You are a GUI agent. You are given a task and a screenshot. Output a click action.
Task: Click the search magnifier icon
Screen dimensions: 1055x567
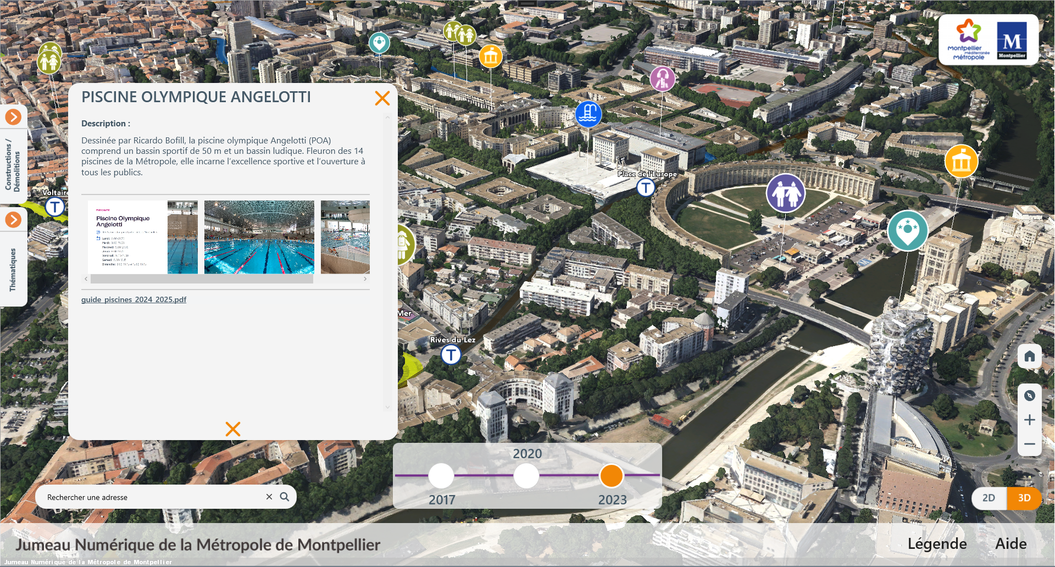point(285,497)
